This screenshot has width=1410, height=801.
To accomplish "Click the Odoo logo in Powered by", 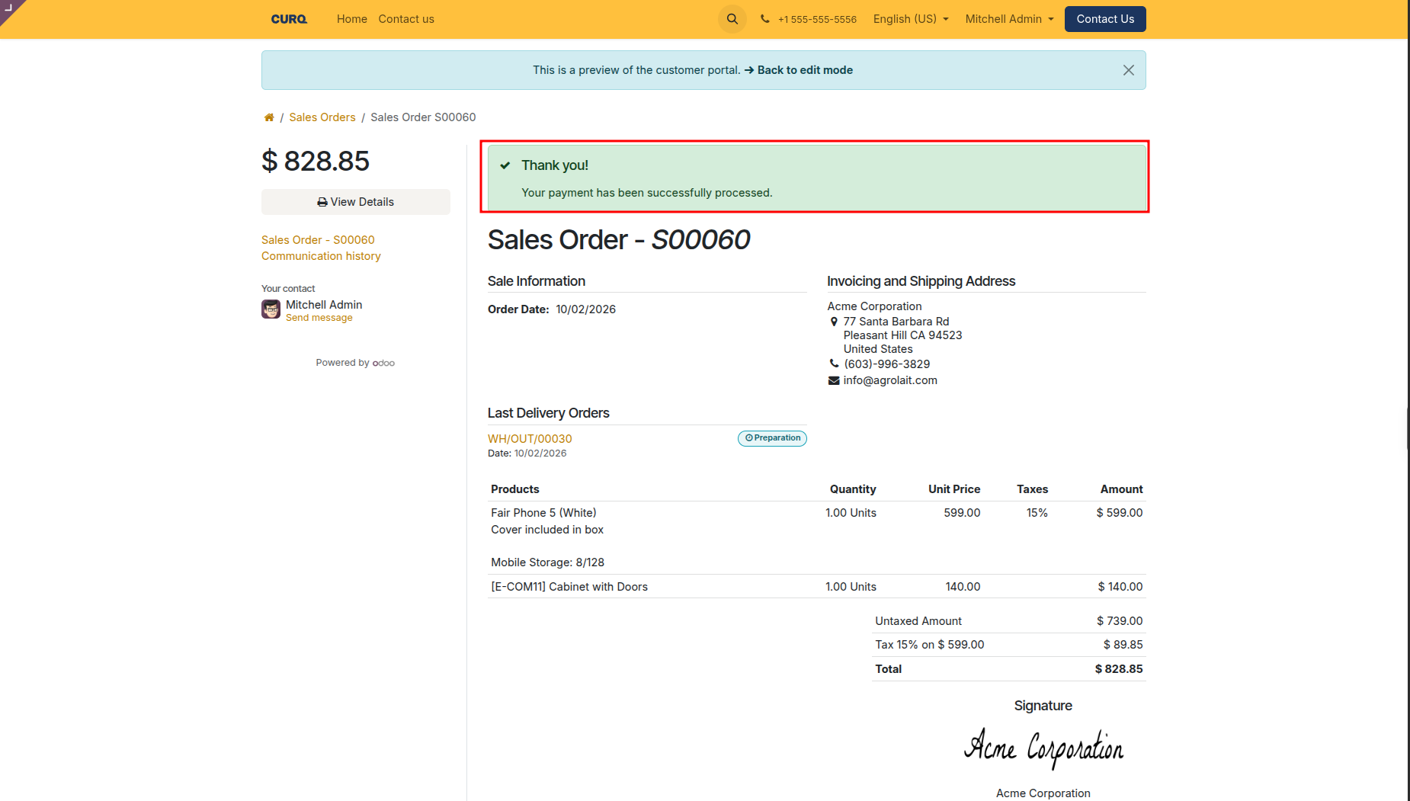I will click(x=383, y=363).
